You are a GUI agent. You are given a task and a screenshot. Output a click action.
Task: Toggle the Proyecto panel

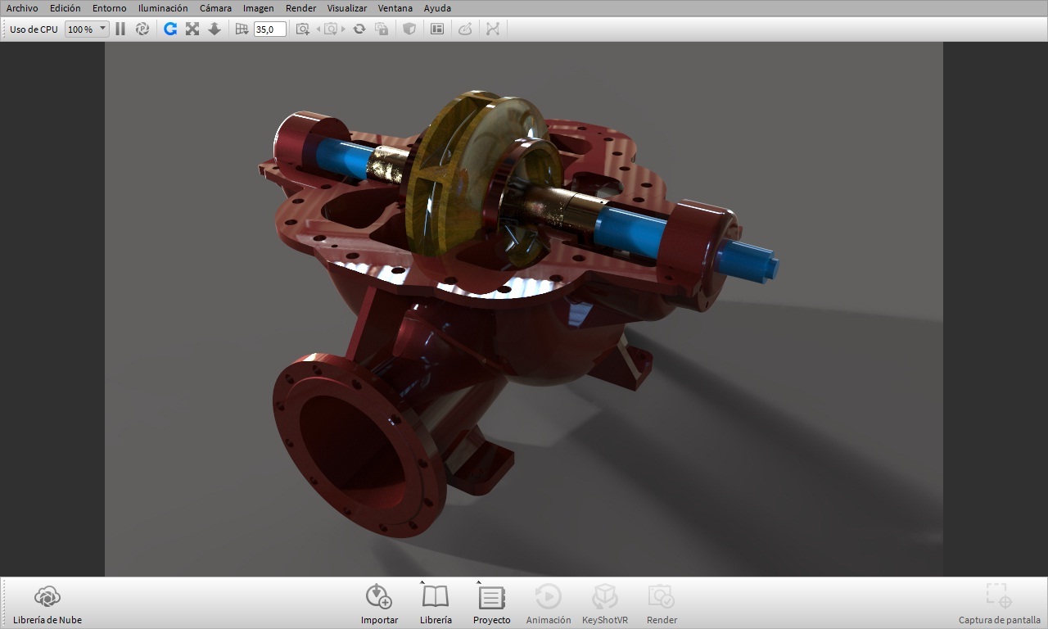pos(491,604)
